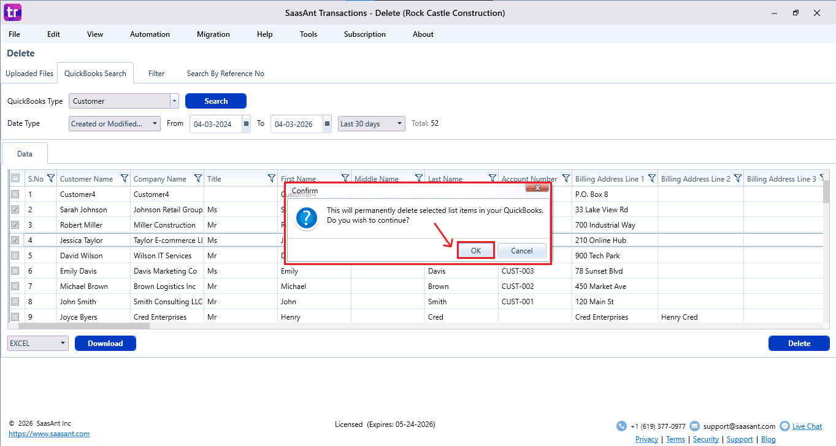Expand the QuickBooks Type Customer dropdown
The image size is (836, 446).
tap(174, 101)
